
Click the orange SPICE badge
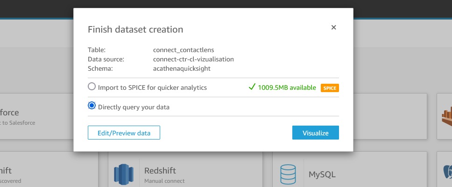coord(329,87)
